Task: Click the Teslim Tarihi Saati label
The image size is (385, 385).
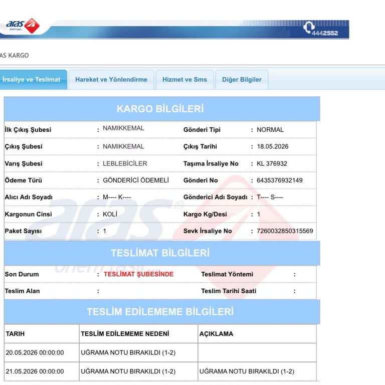Action: point(229,291)
